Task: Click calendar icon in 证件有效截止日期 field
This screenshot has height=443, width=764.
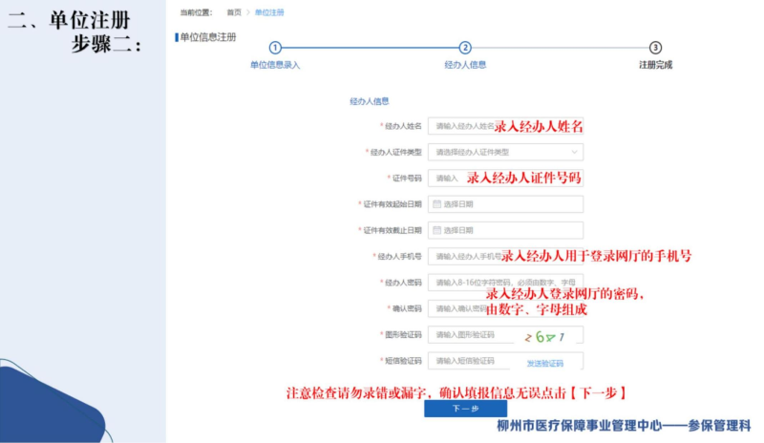Action: [x=437, y=230]
